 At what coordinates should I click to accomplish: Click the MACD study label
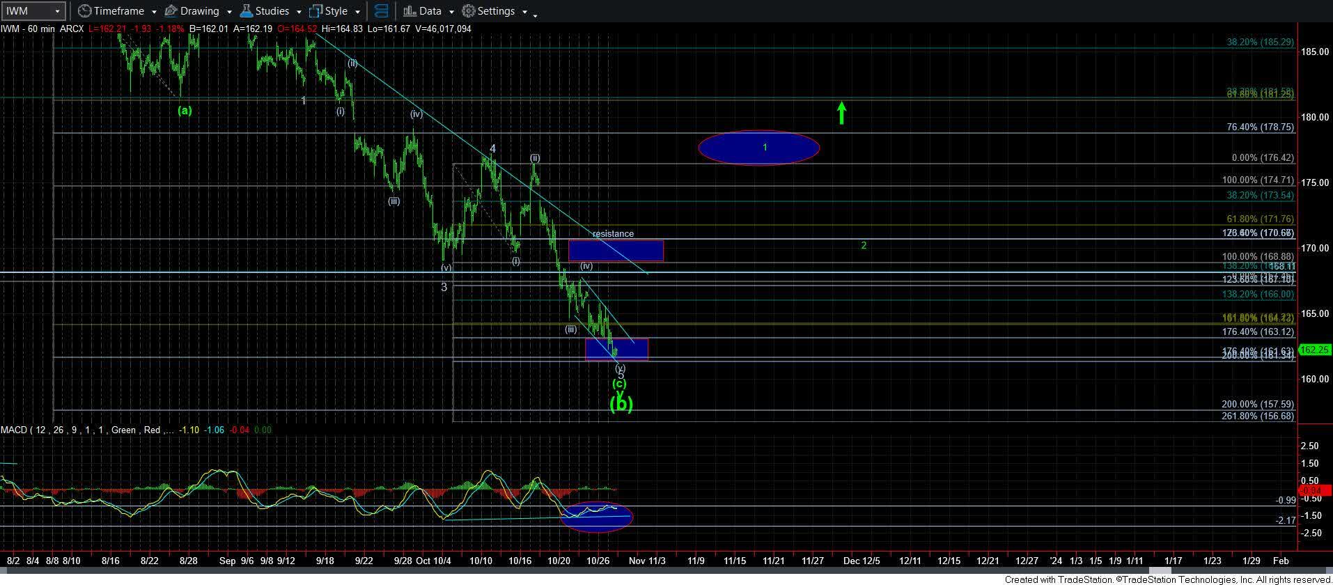click(x=15, y=430)
